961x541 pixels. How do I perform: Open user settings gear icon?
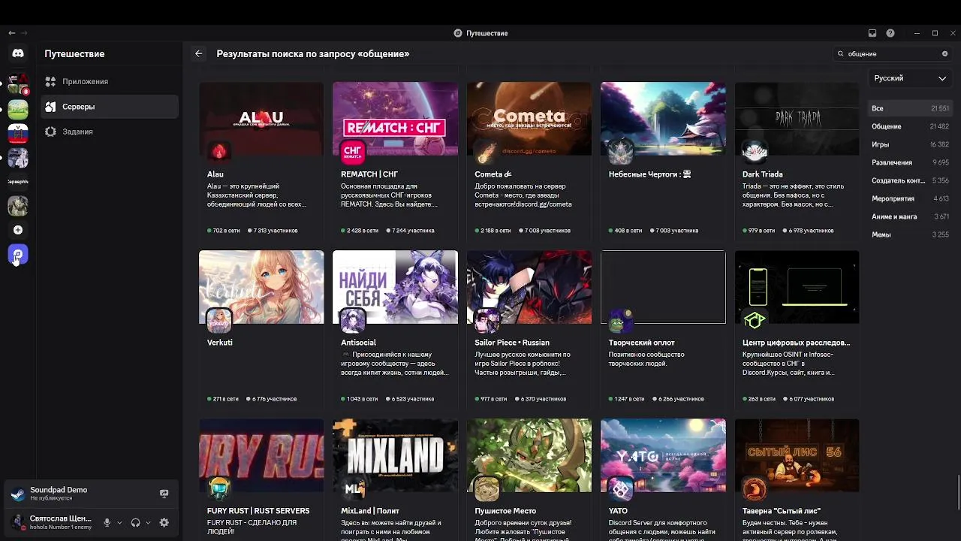(164, 522)
